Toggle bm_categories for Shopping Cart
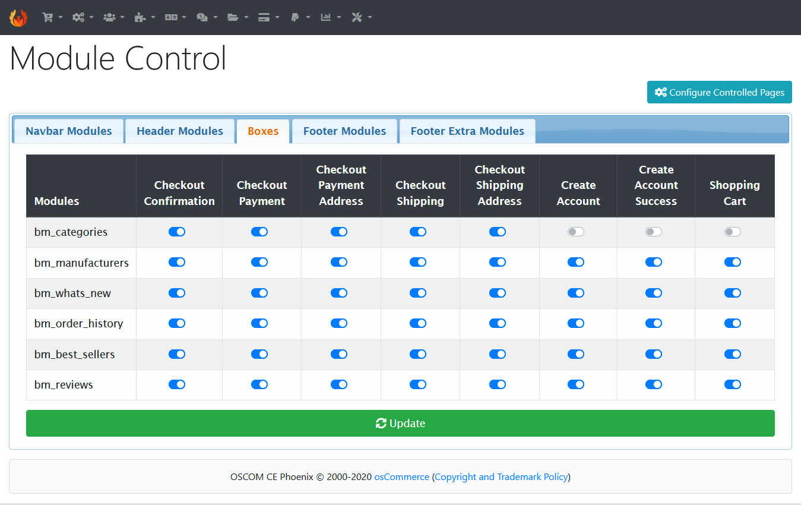This screenshot has width=801, height=505. click(733, 232)
